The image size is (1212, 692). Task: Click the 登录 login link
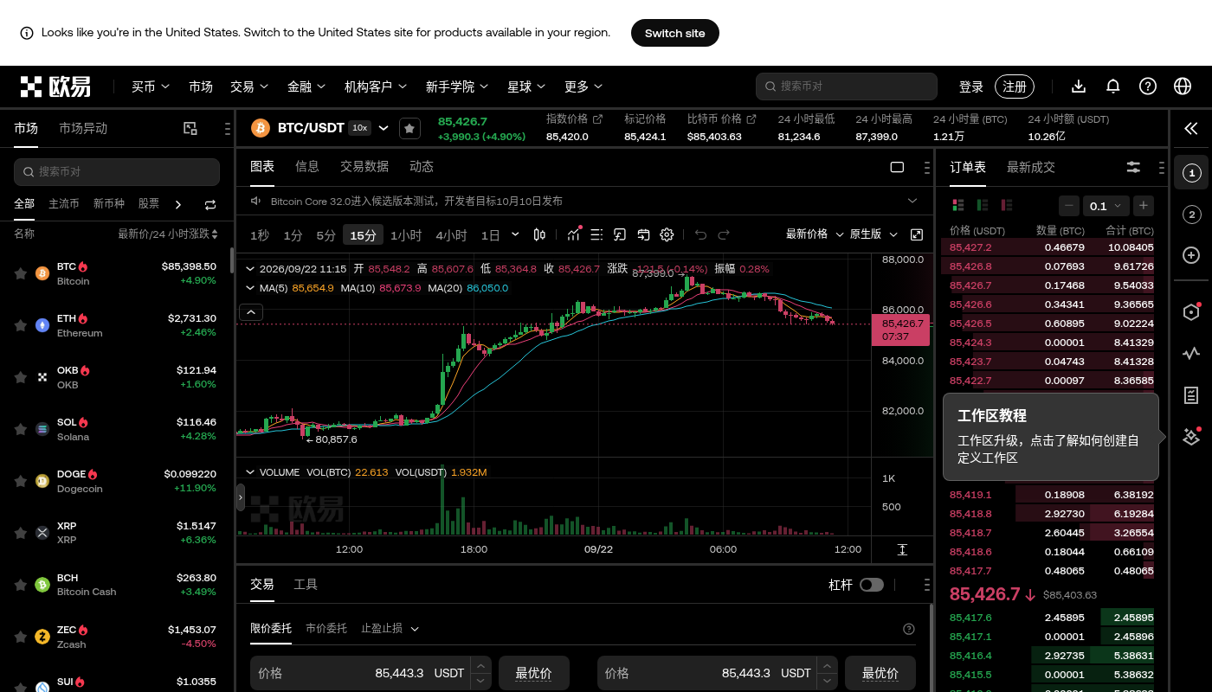point(971,86)
